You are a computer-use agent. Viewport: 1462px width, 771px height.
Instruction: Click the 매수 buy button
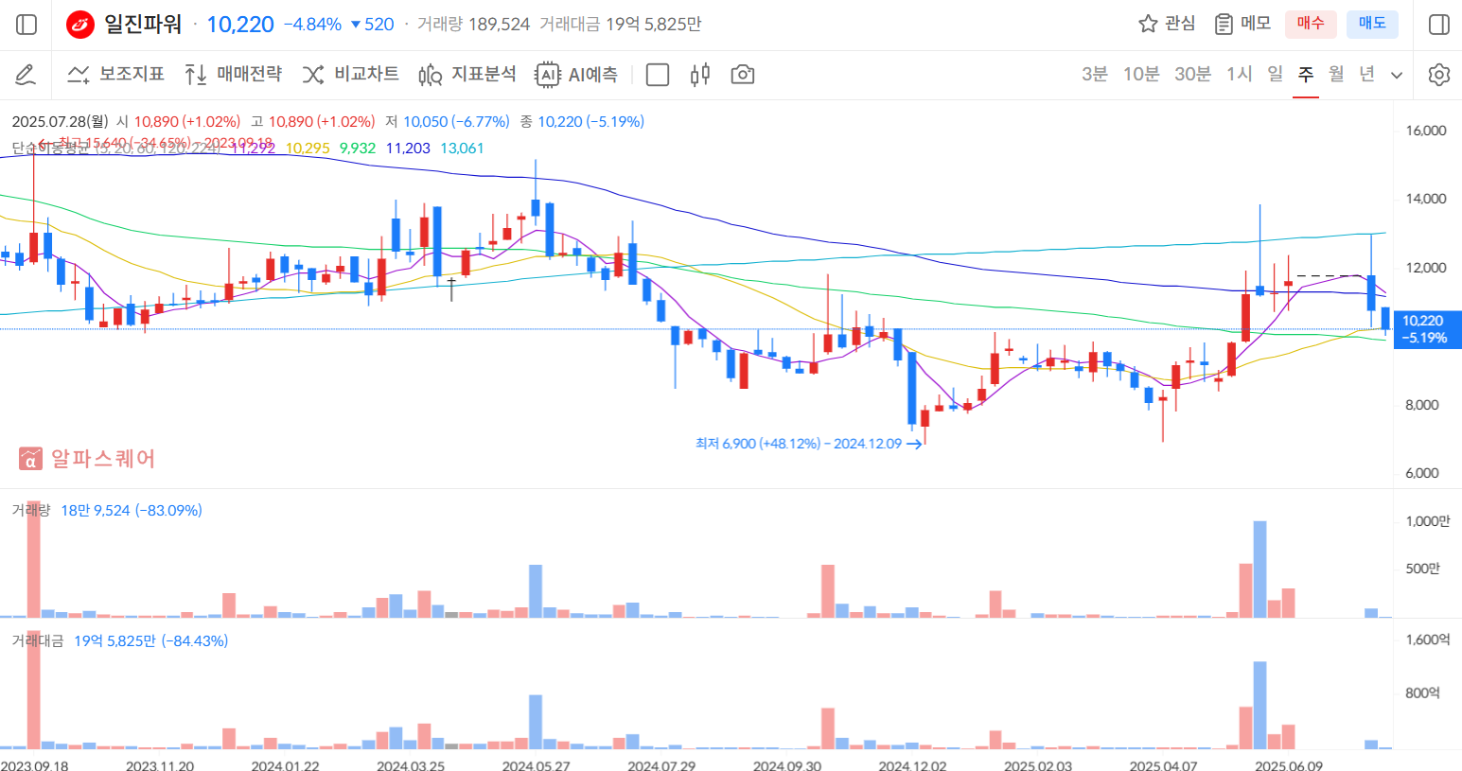[1311, 24]
